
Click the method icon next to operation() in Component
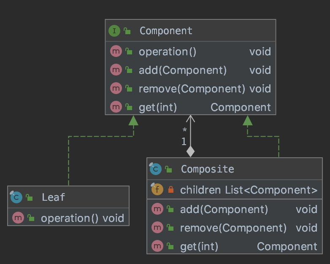tap(116, 51)
